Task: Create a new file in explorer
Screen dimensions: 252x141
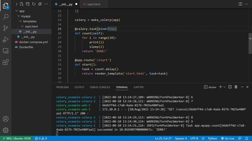Action: (21, 4)
